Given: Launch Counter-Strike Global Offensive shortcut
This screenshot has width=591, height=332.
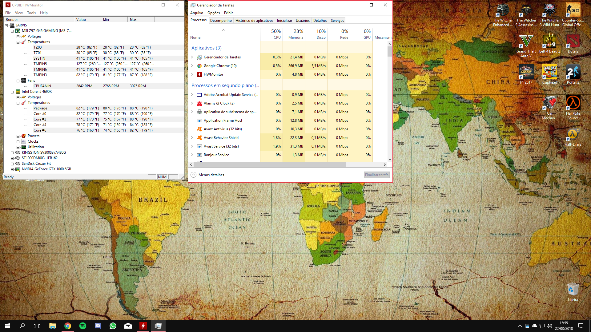Looking at the screenshot, I should (x=573, y=15).
